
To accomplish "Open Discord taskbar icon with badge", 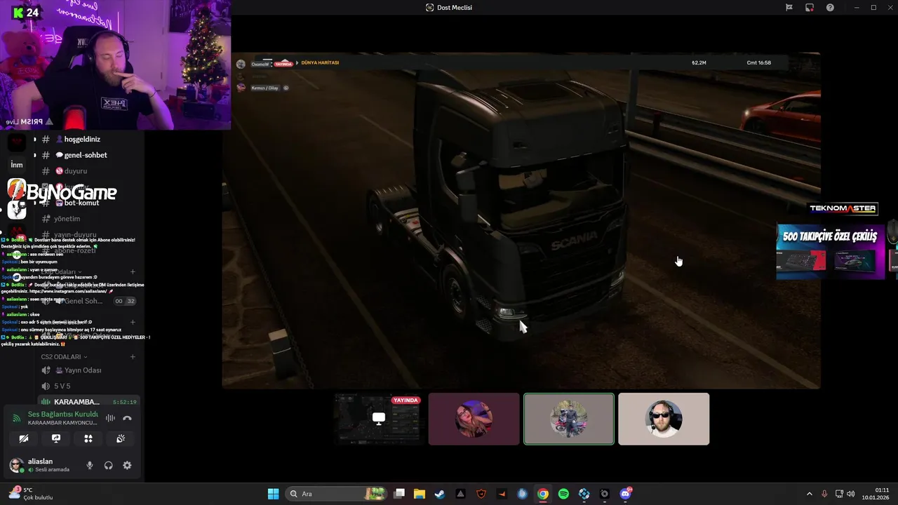I will [x=625, y=494].
